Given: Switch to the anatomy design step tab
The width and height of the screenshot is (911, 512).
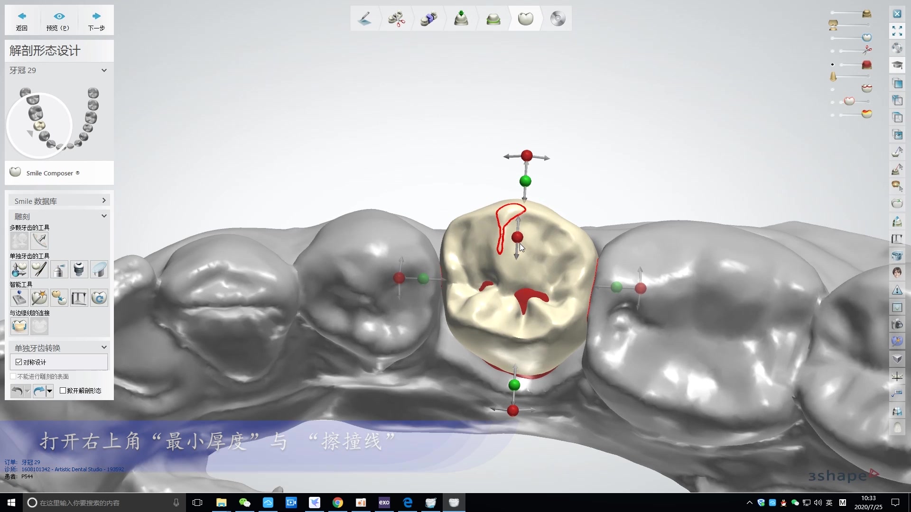Looking at the screenshot, I should pyautogui.click(x=525, y=19).
